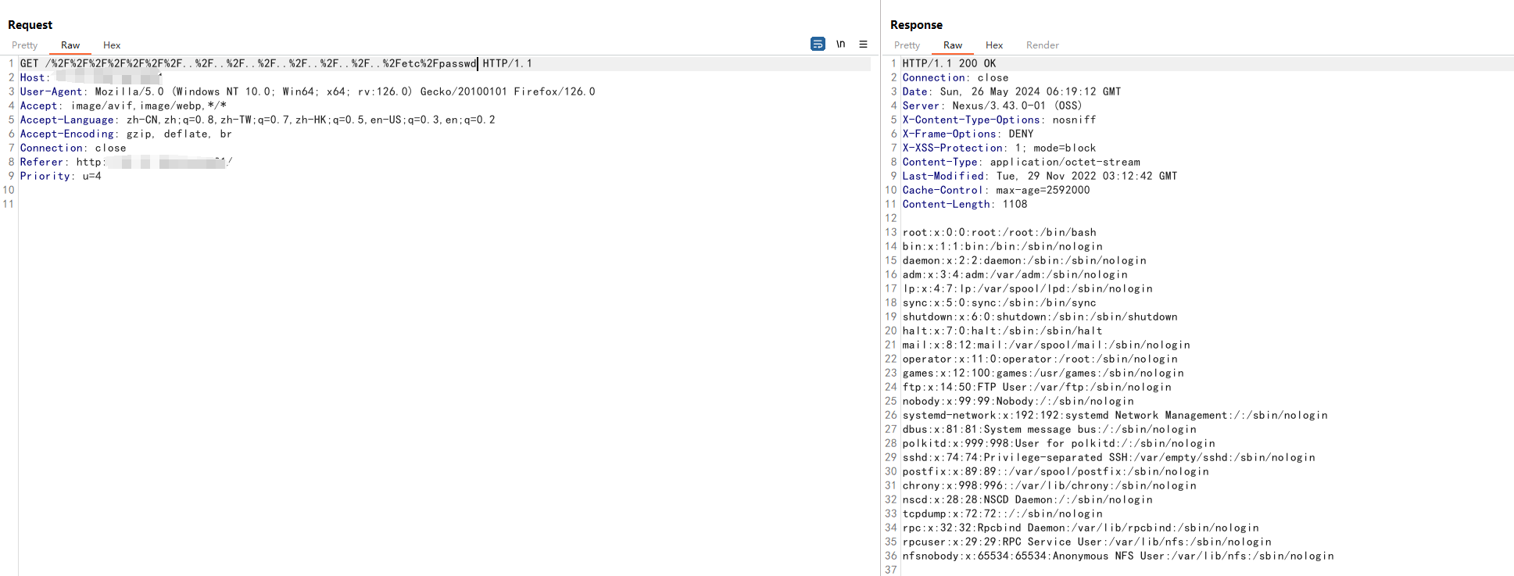Click the Response Connection: close line

pyautogui.click(x=955, y=77)
